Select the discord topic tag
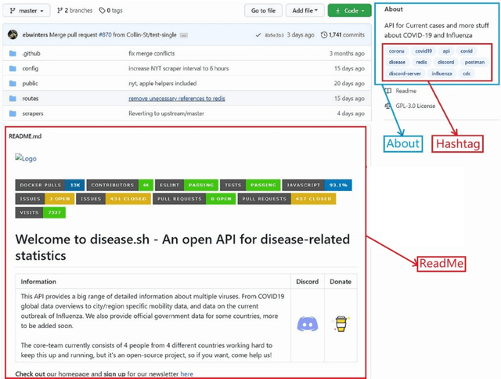The width and height of the screenshot is (501, 379). click(445, 63)
